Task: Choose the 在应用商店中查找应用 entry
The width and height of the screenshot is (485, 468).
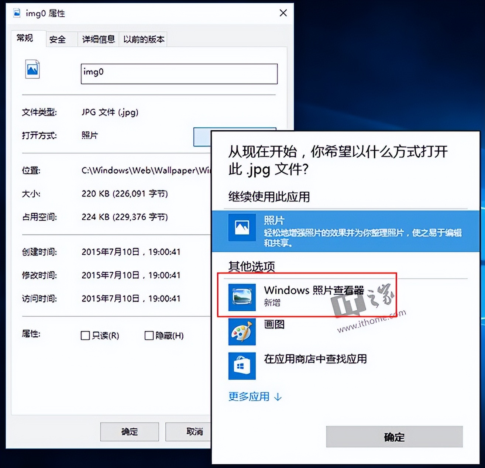Action: [316, 358]
